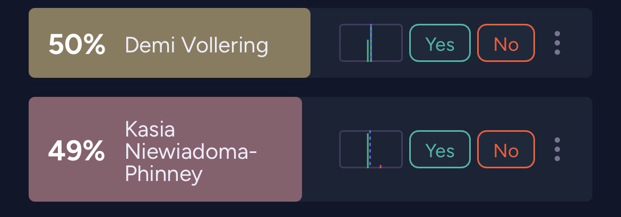Screen dimensions: 621x217
Task: Bet Yes on Kasia Niewiadoma-Phinney
Action: (439, 149)
